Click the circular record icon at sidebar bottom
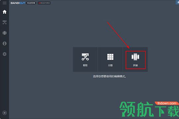 (x=5, y=113)
